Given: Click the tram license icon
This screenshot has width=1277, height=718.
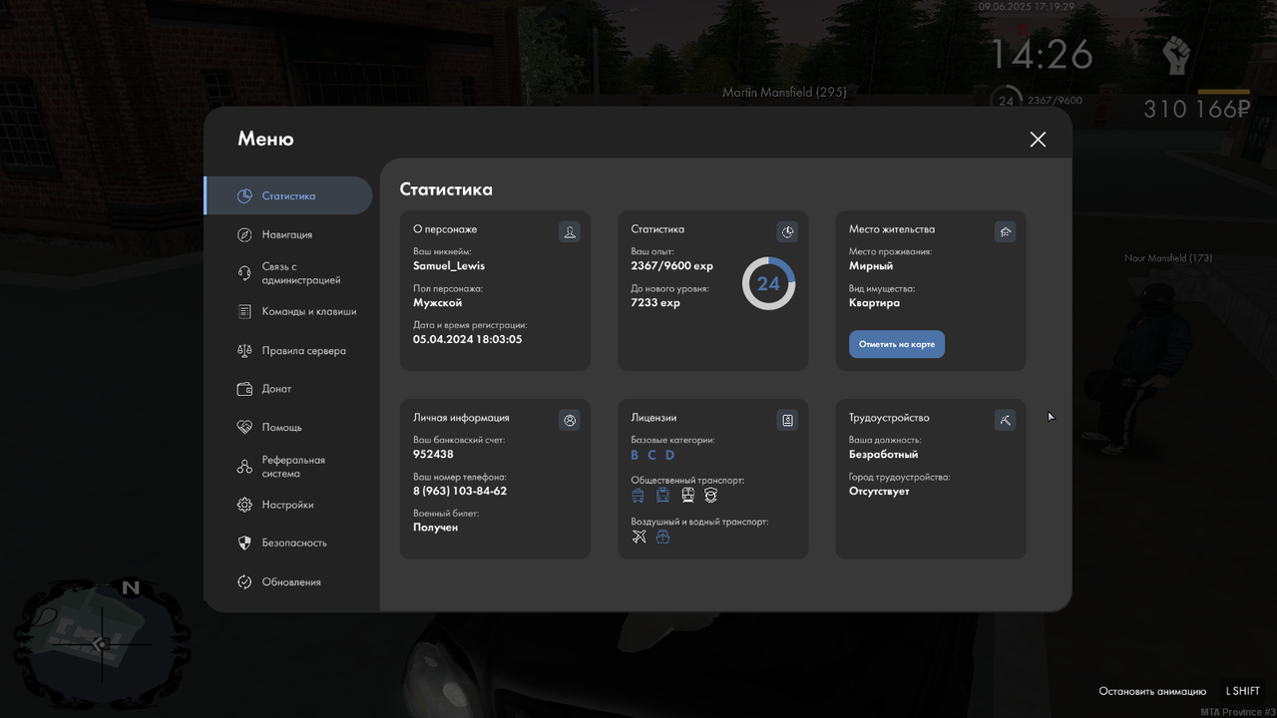Looking at the screenshot, I should pos(662,495).
